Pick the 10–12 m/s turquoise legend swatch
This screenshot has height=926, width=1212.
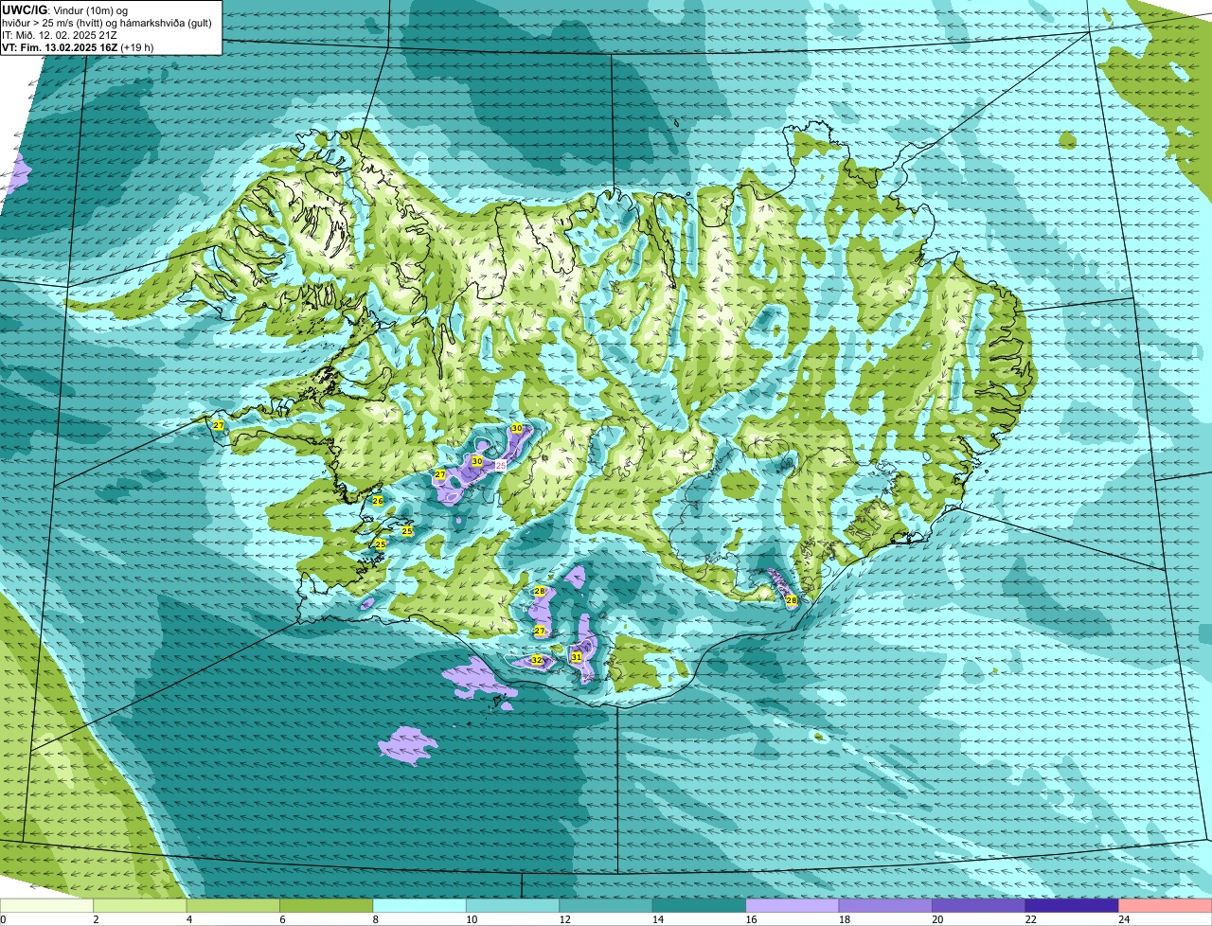pos(514,905)
